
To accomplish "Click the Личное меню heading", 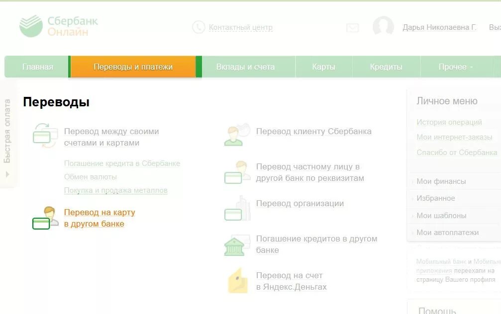I will tap(447, 101).
